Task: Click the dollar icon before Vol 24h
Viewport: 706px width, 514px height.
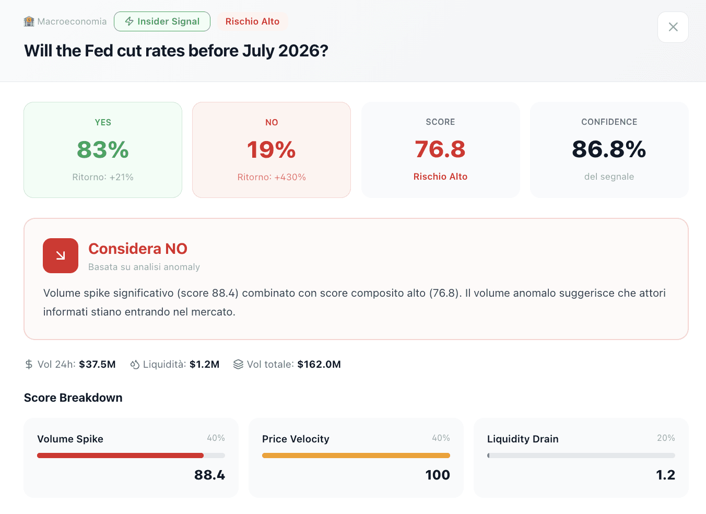Action: 29,364
